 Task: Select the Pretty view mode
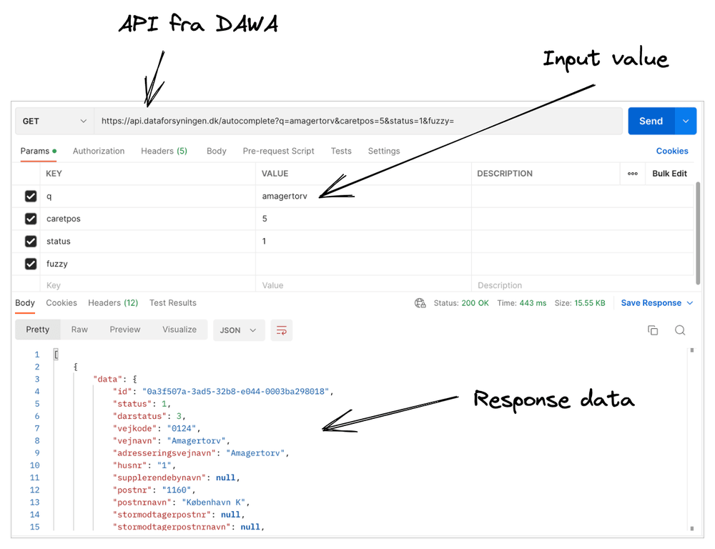tap(37, 330)
